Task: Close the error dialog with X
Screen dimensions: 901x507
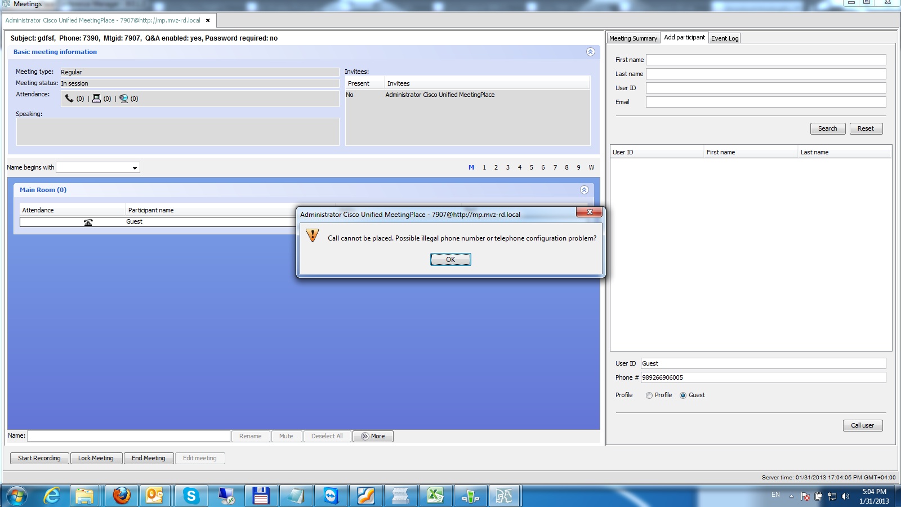Action: (x=589, y=212)
